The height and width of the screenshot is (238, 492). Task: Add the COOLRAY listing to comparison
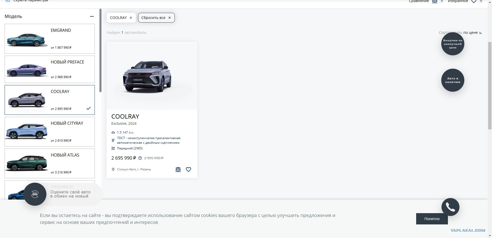[178, 169]
